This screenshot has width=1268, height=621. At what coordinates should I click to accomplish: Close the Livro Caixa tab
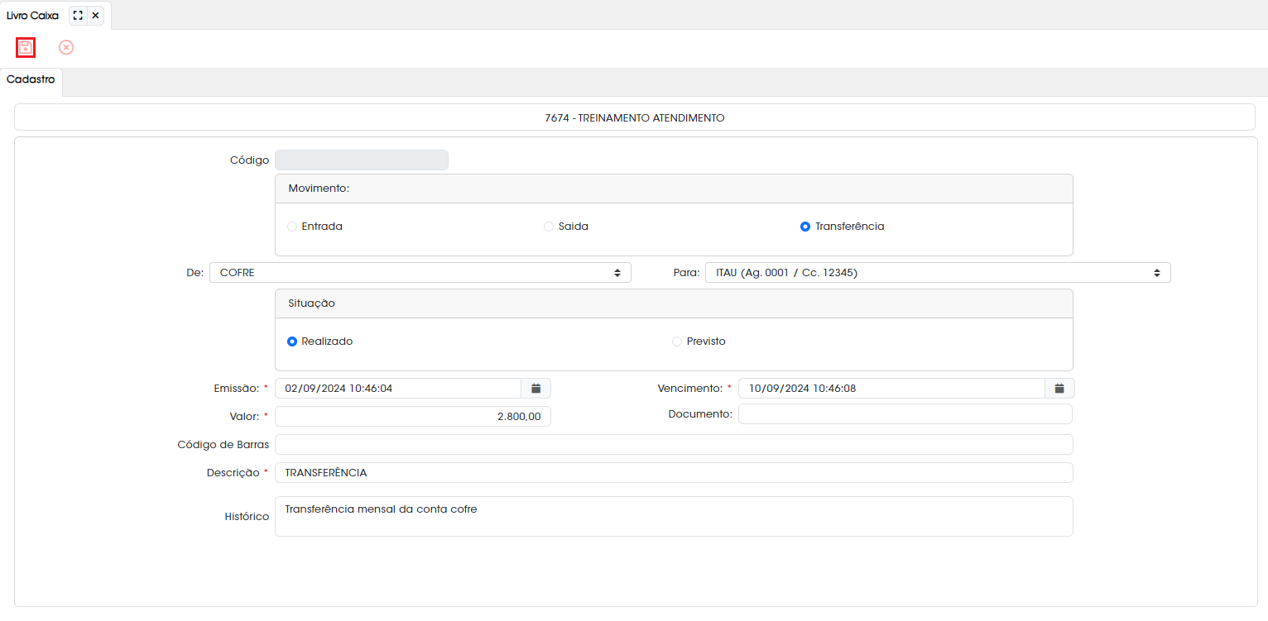96,16
